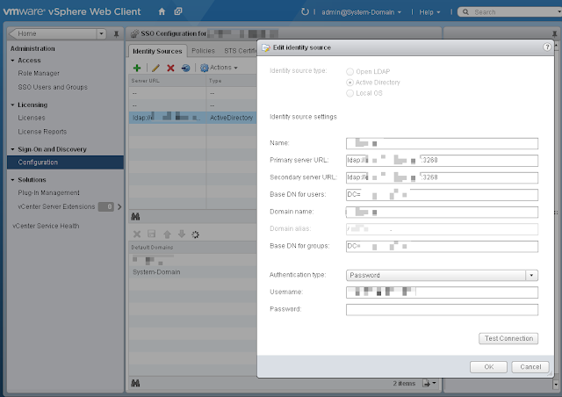Click Domain name field
This screenshot has width=562, height=397.
(x=442, y=212)
